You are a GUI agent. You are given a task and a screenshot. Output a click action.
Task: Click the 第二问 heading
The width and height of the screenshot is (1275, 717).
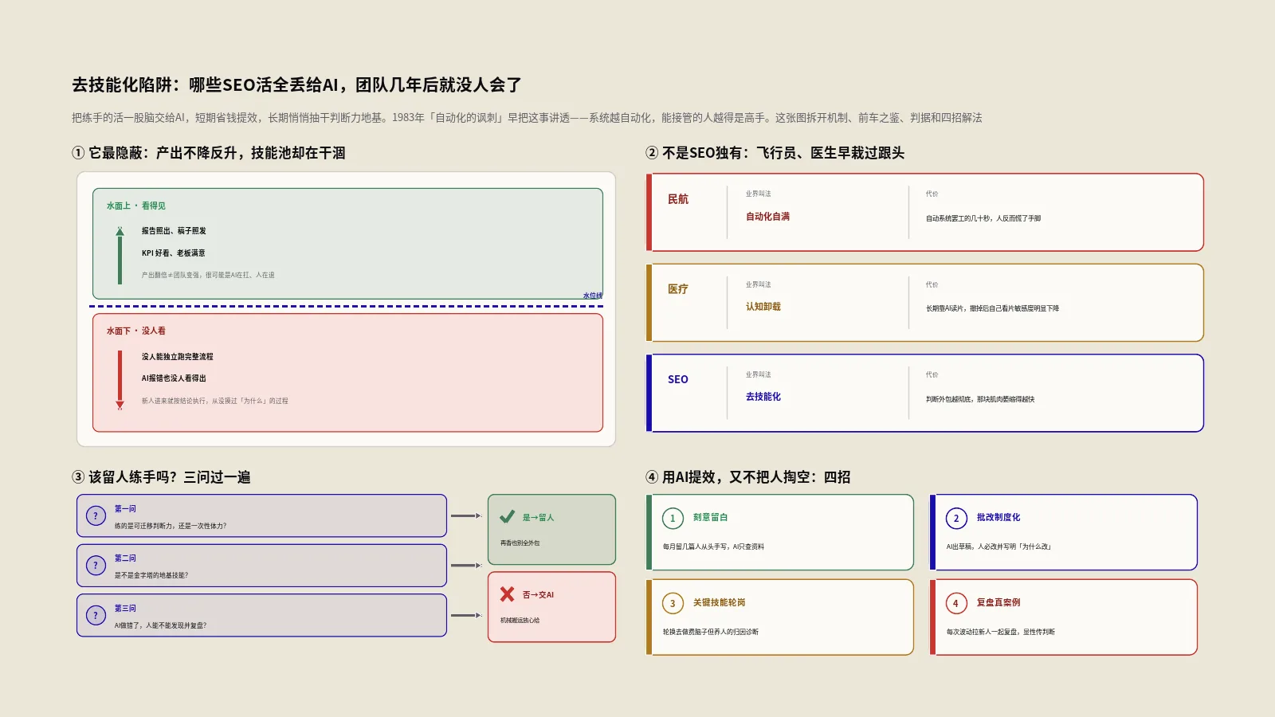(x=125, y=558)
